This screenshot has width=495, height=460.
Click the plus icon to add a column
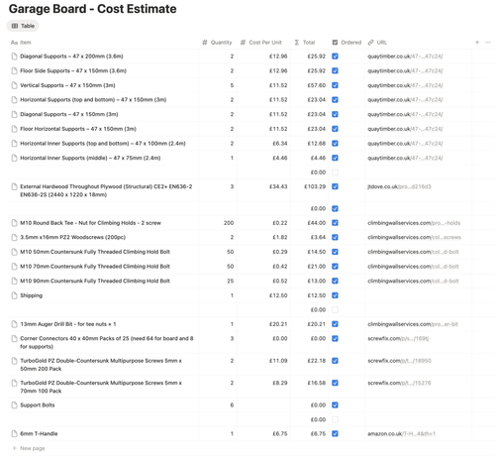[477, 43]
